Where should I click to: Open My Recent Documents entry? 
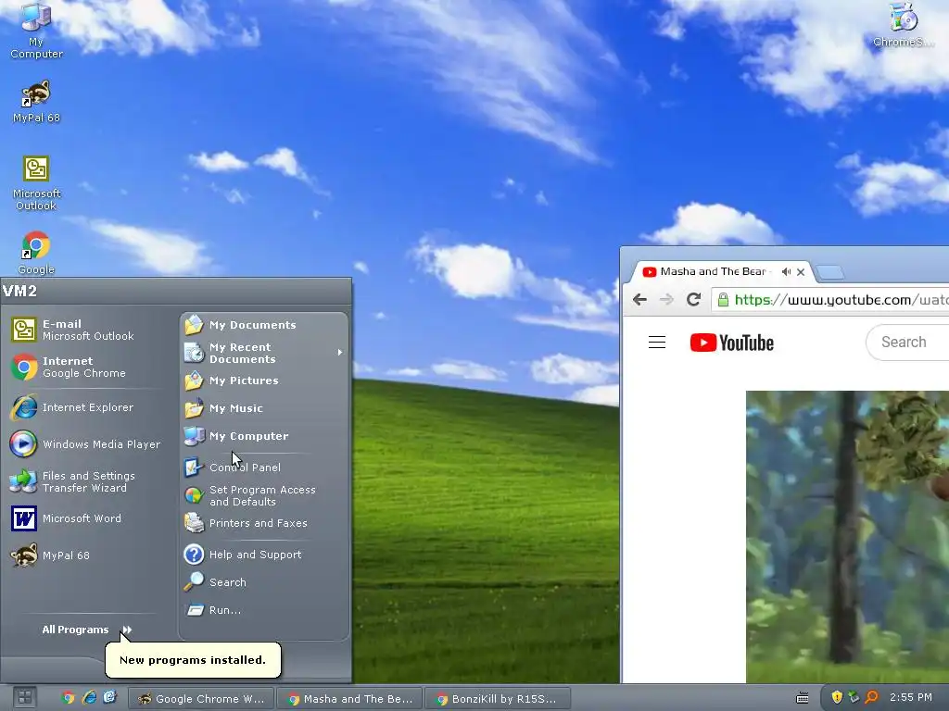click(263, 353)
